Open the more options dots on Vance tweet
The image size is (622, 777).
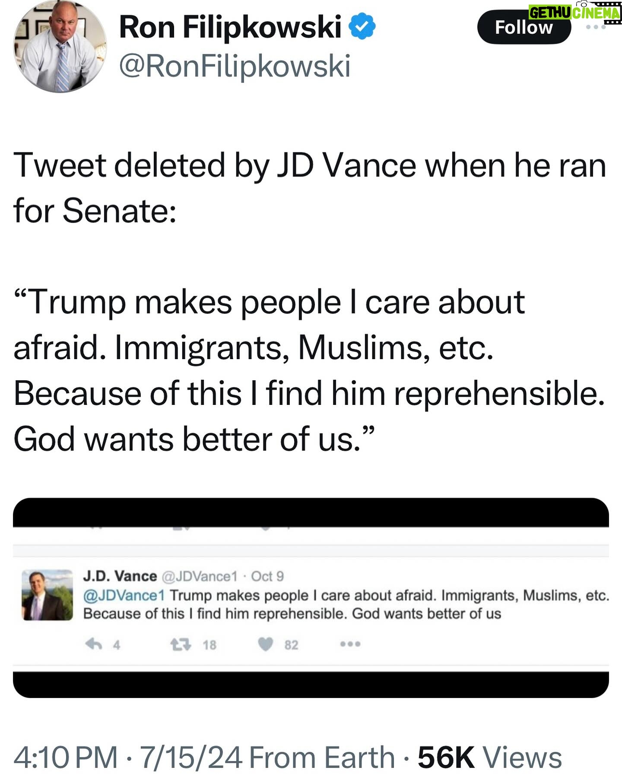click(350, 644)
